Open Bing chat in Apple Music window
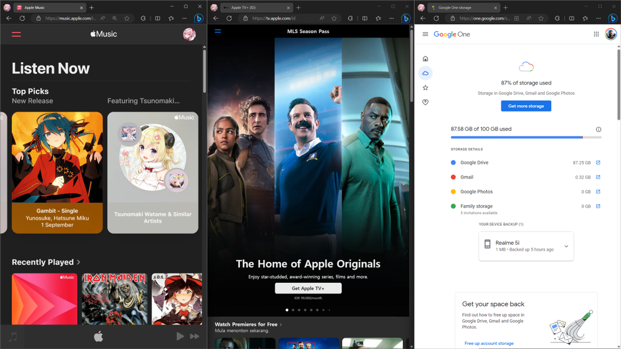Image resolution: width=621 pixels, height=349 pixels. pos(198,18)
